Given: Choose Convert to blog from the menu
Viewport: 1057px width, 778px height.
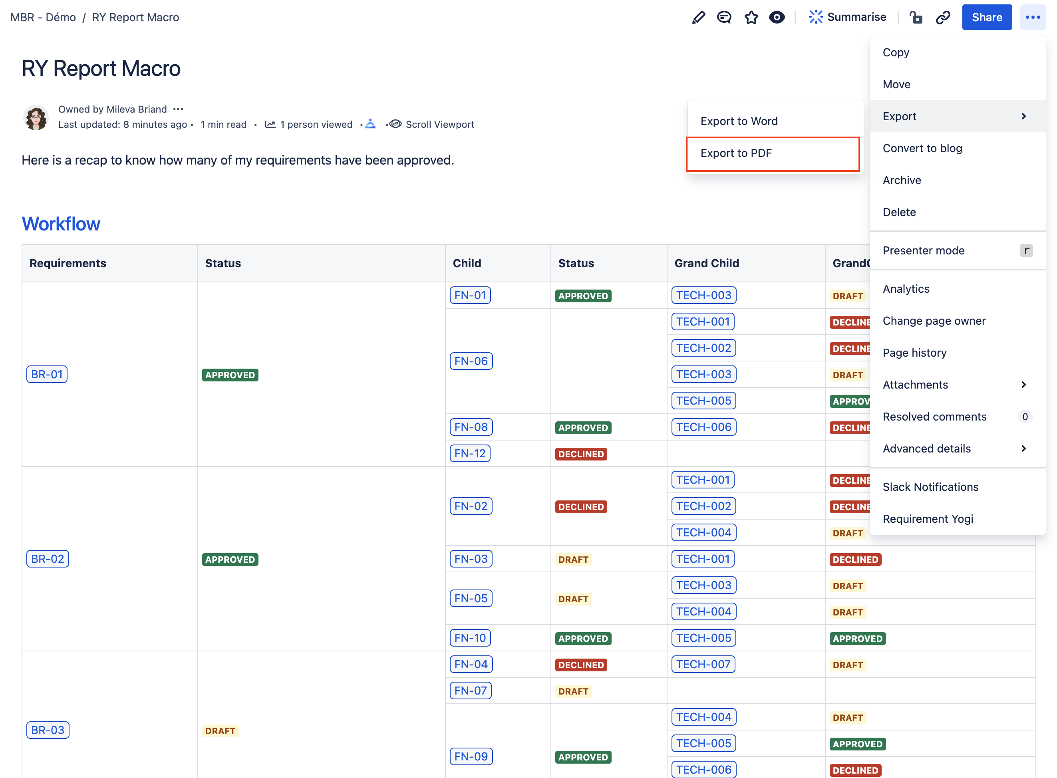Looking at the screenshot, I should [922, 148].
